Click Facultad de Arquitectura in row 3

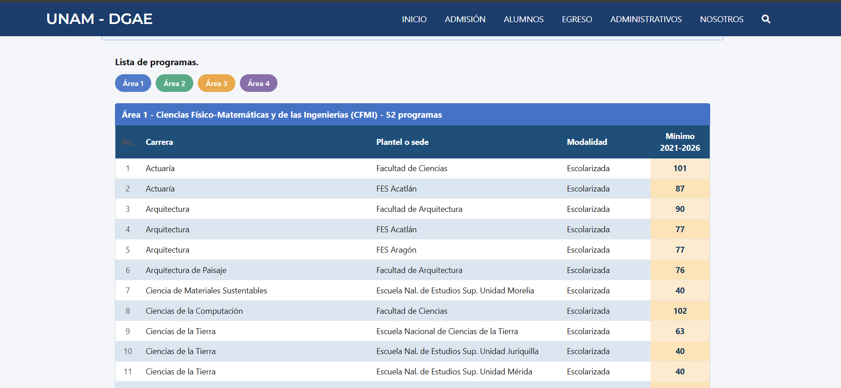(419, 209)
